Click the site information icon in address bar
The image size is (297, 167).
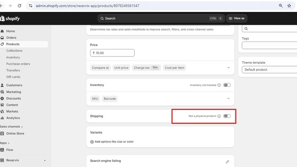(x=31, y=6)
